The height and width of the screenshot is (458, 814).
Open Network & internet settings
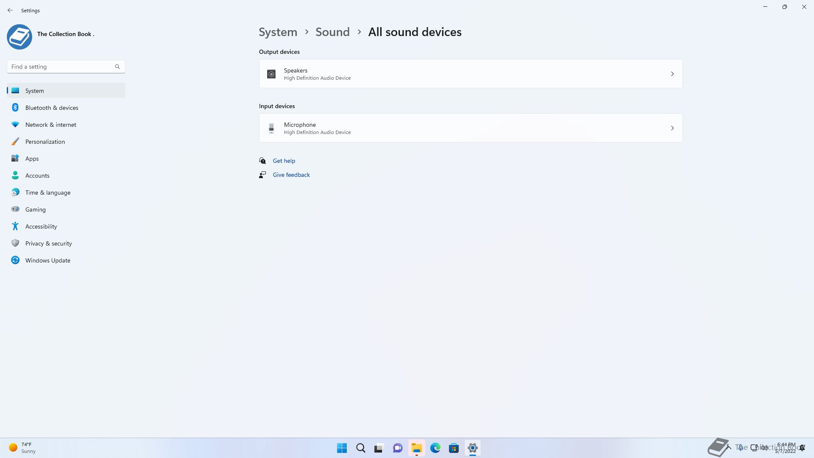[x=50, y=125]
